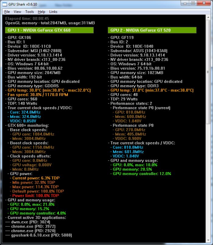The image size is (213, 245).
Task: Click GPU memory size: 2047MB
Action: (33, 73)
